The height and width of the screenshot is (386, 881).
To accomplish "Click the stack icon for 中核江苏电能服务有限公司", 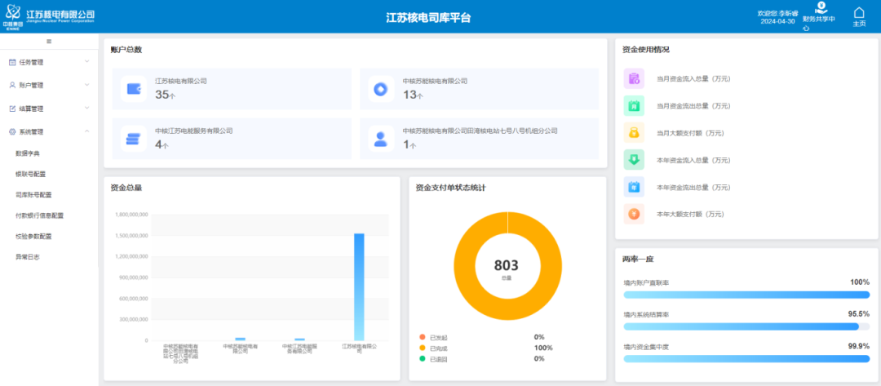I will [x=134, y=138].
